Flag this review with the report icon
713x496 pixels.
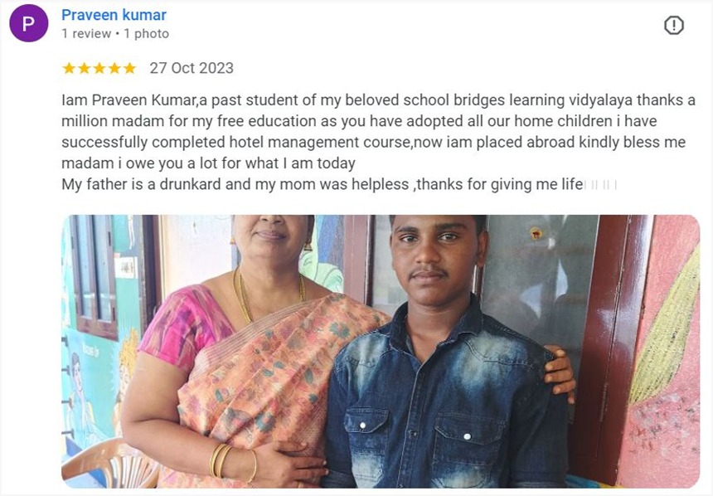(673, 25)
